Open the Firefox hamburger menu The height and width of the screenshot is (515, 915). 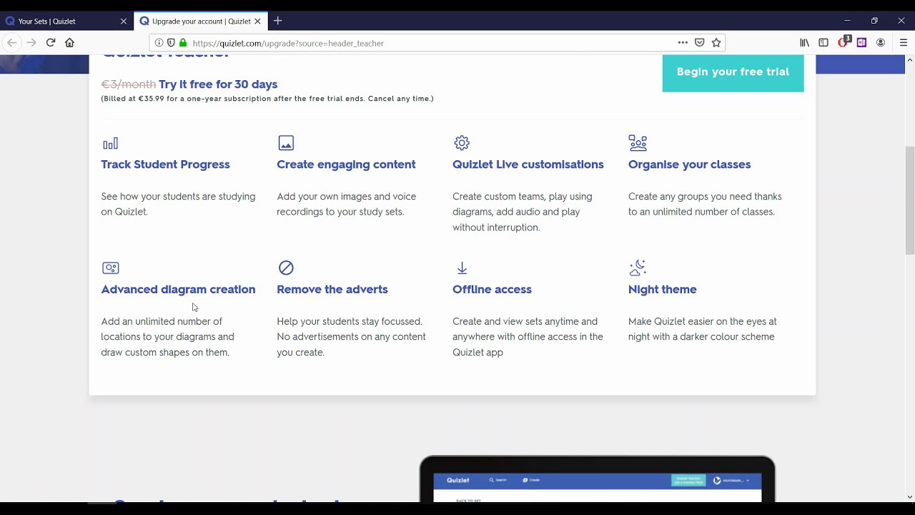pos(904,43)
